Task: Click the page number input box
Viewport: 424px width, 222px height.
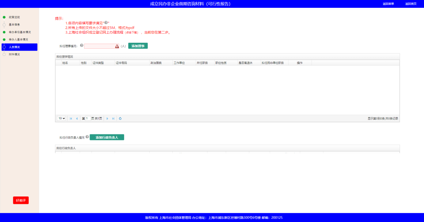Action: pyautogui.click(x=88, y=119)
